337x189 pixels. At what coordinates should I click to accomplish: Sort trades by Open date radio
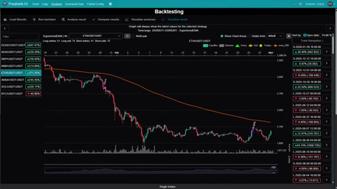tap(305, 35)
